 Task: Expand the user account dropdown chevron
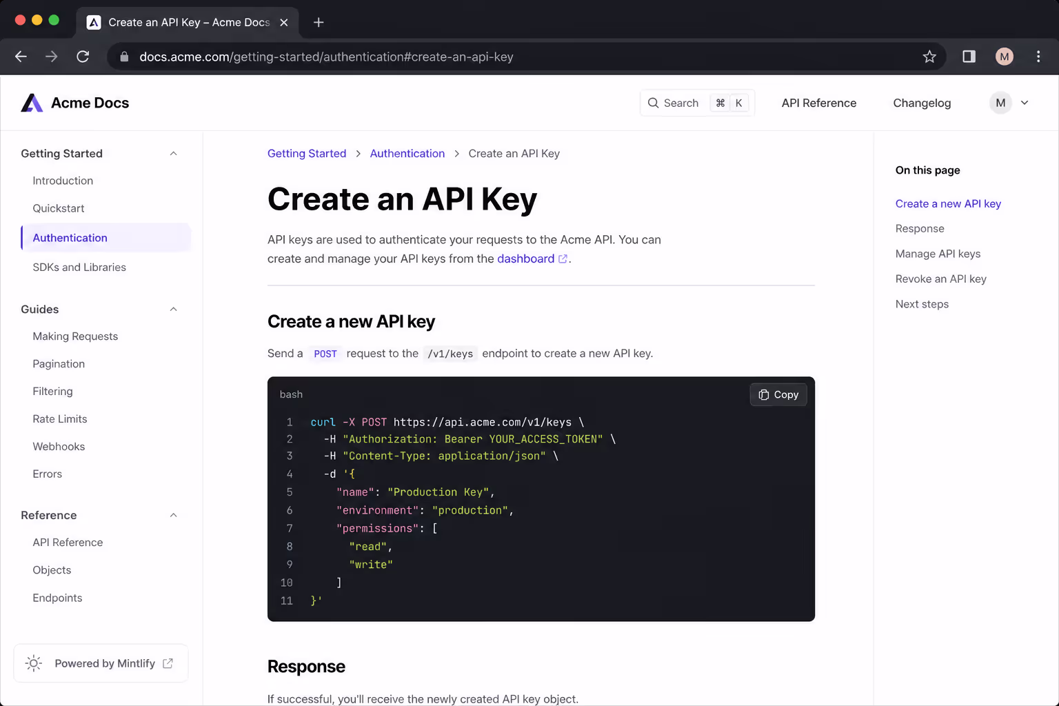1025,103
